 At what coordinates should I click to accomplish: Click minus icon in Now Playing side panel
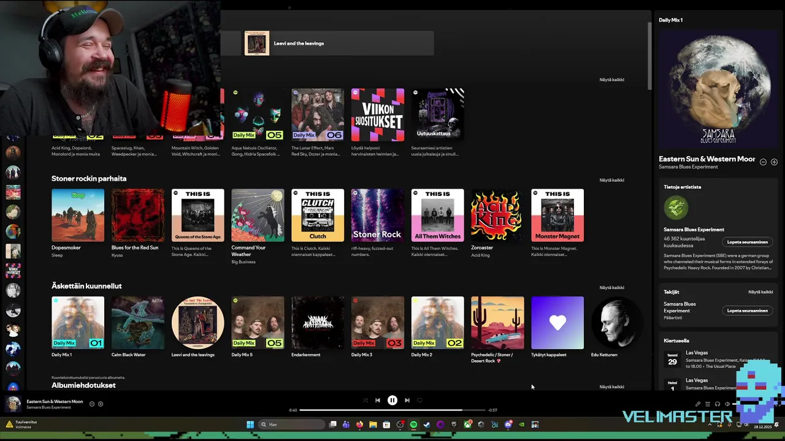[763, 162]
